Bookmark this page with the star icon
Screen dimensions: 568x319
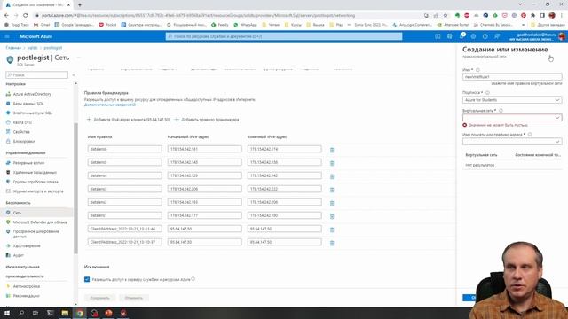point(446,16)
